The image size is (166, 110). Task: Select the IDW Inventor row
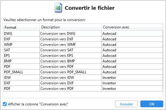click(x=83, y=78)
